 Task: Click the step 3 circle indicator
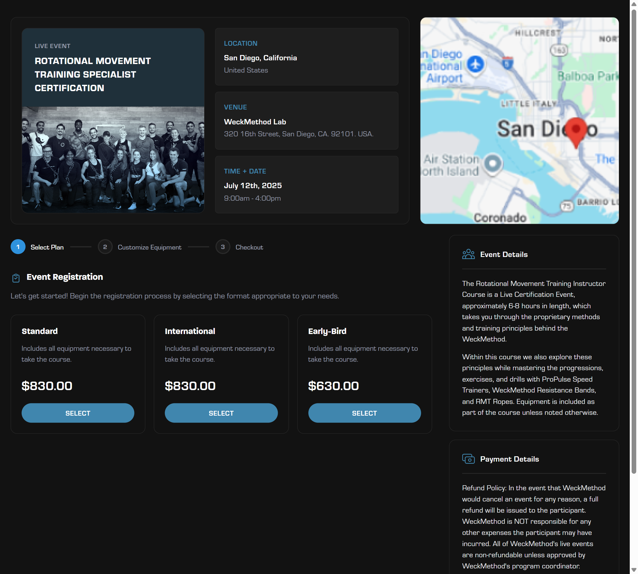pos(223,247)
